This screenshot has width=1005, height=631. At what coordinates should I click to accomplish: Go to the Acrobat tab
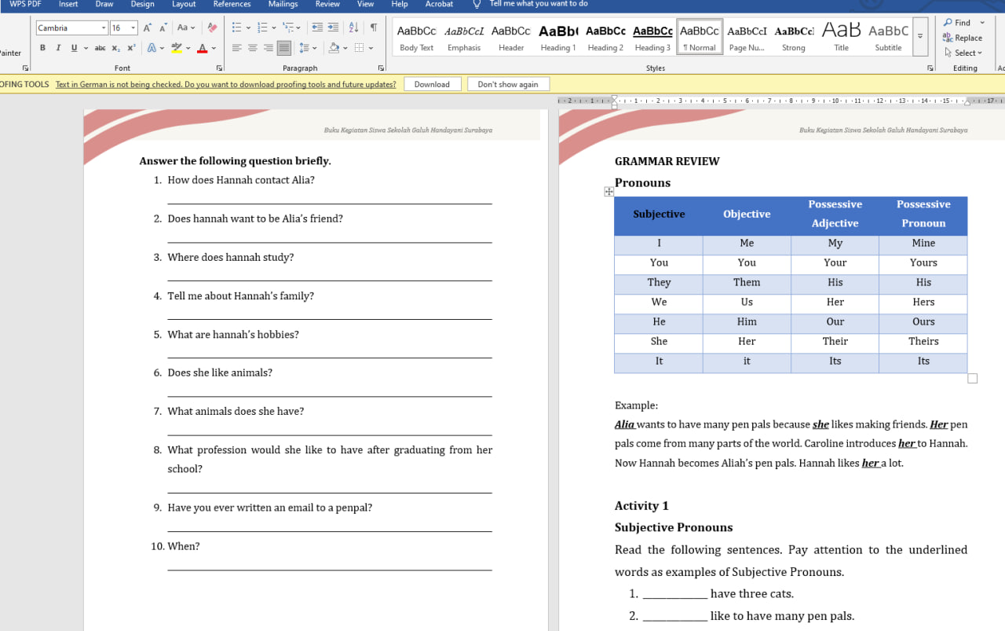tap(439, 4)
